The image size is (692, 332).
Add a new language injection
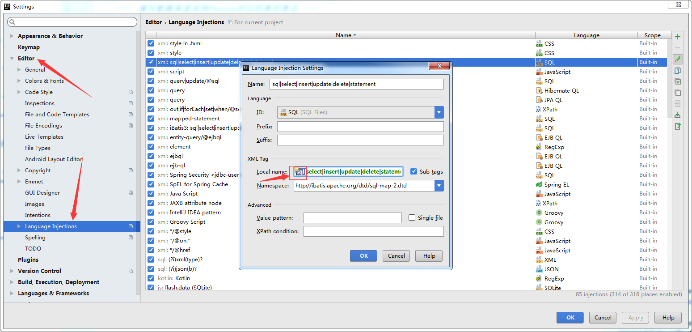(x=678, y=37)
